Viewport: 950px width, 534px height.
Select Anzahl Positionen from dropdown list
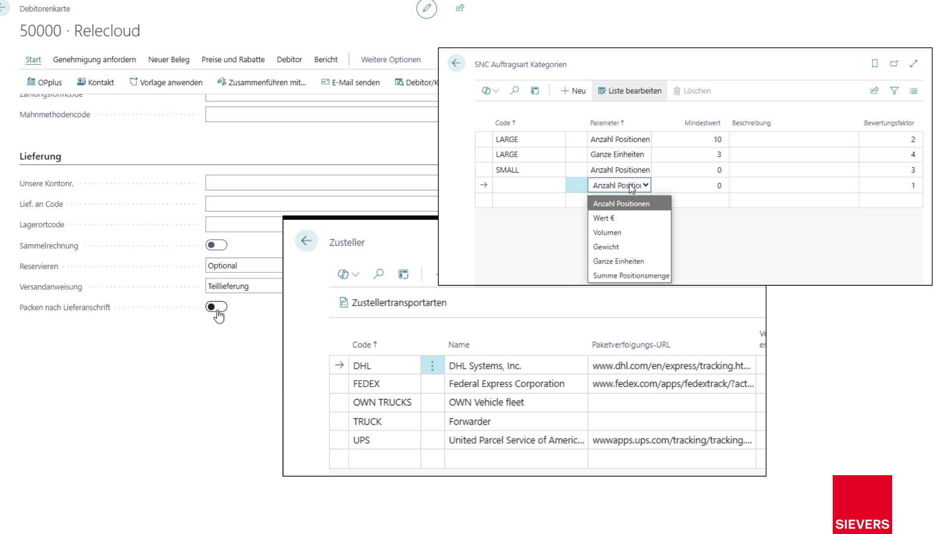[x=629, y=204]
